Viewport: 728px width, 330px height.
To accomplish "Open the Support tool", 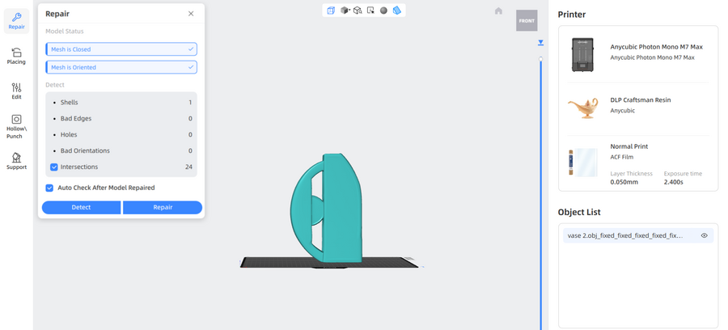I will [16, 161].
